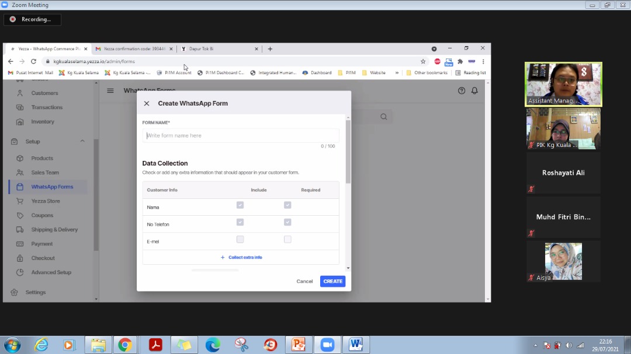Open Other bookmarks folder

(x=427, y=73)
